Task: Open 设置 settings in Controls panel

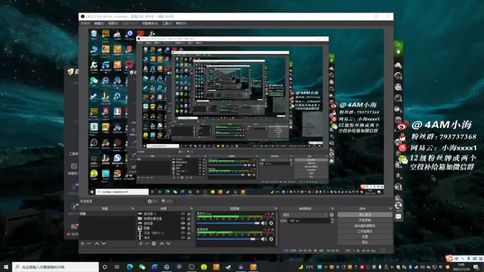Action: (365, 237)
